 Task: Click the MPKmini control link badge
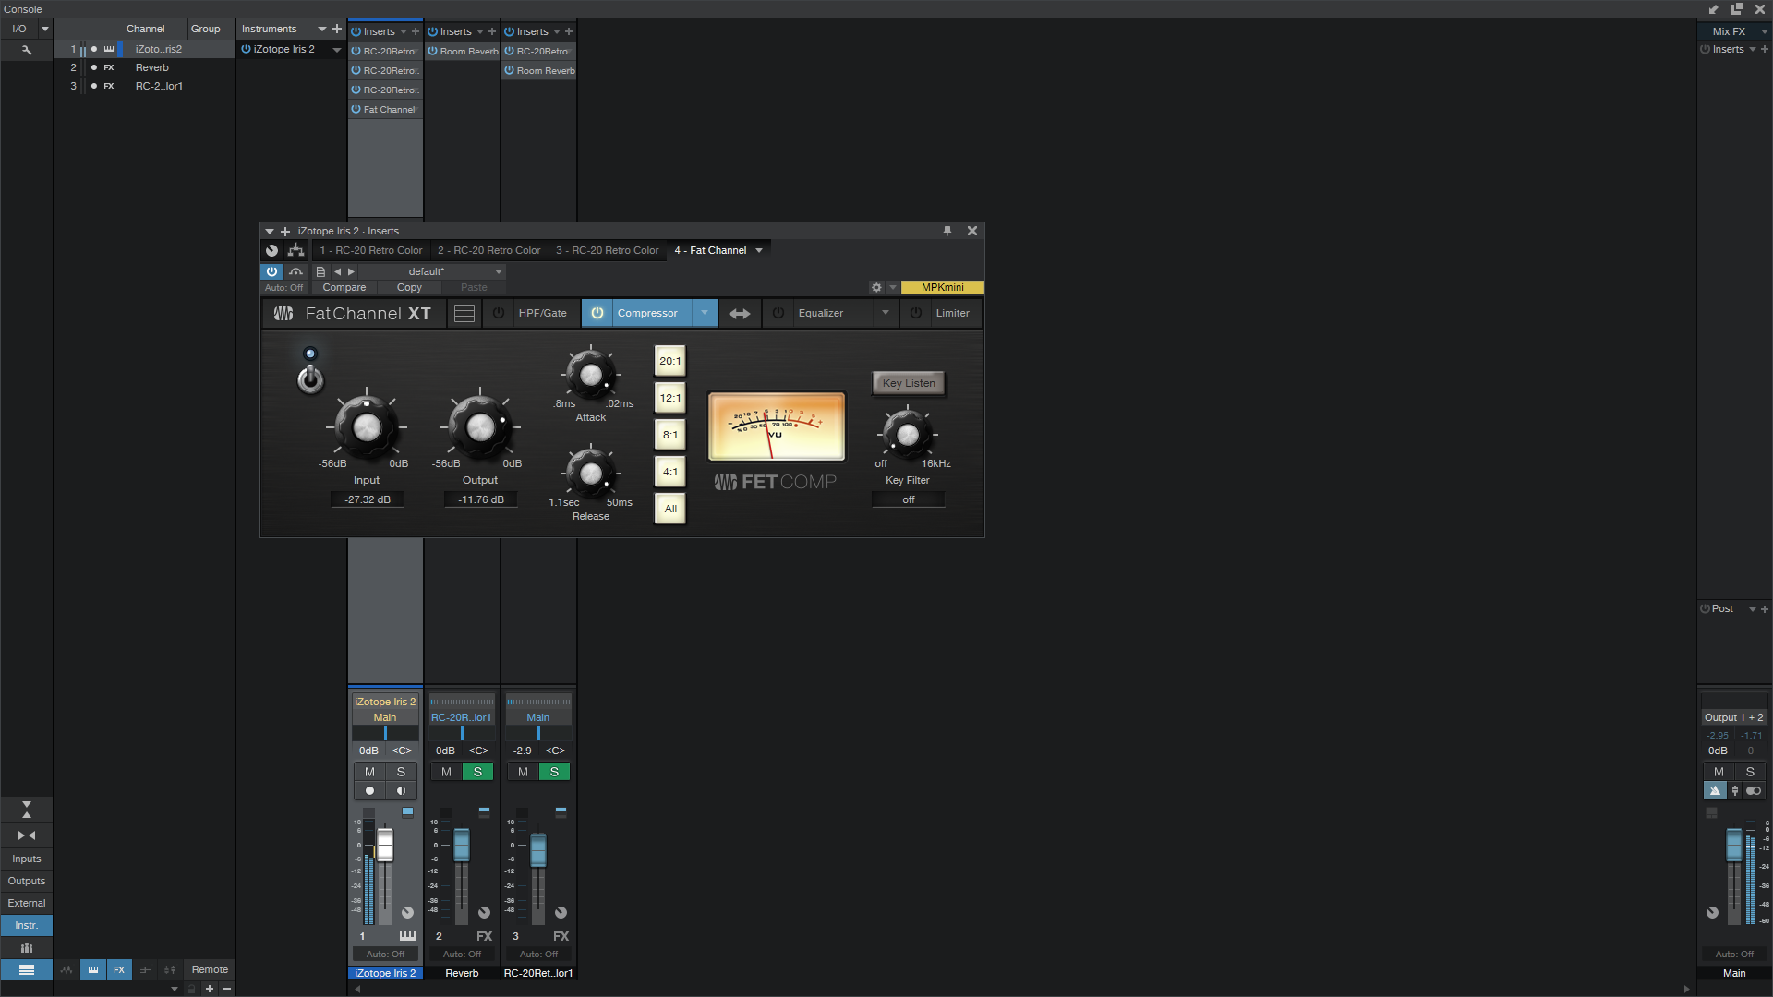[x=942, y=287]
